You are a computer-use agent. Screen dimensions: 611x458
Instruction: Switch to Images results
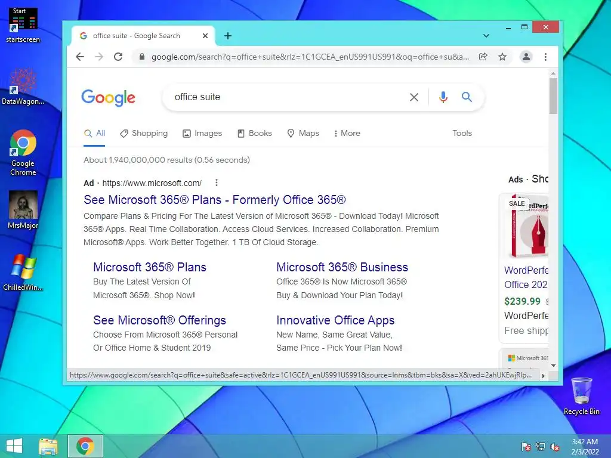[202, 133]
